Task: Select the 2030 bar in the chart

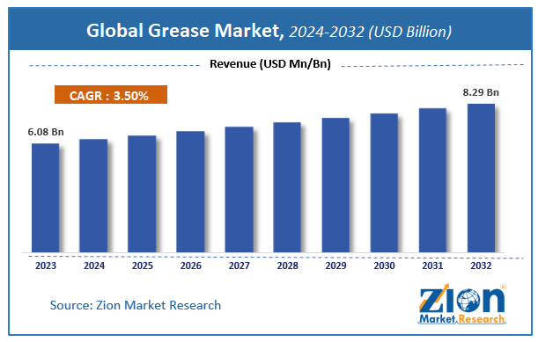Action: pos(384,183)
